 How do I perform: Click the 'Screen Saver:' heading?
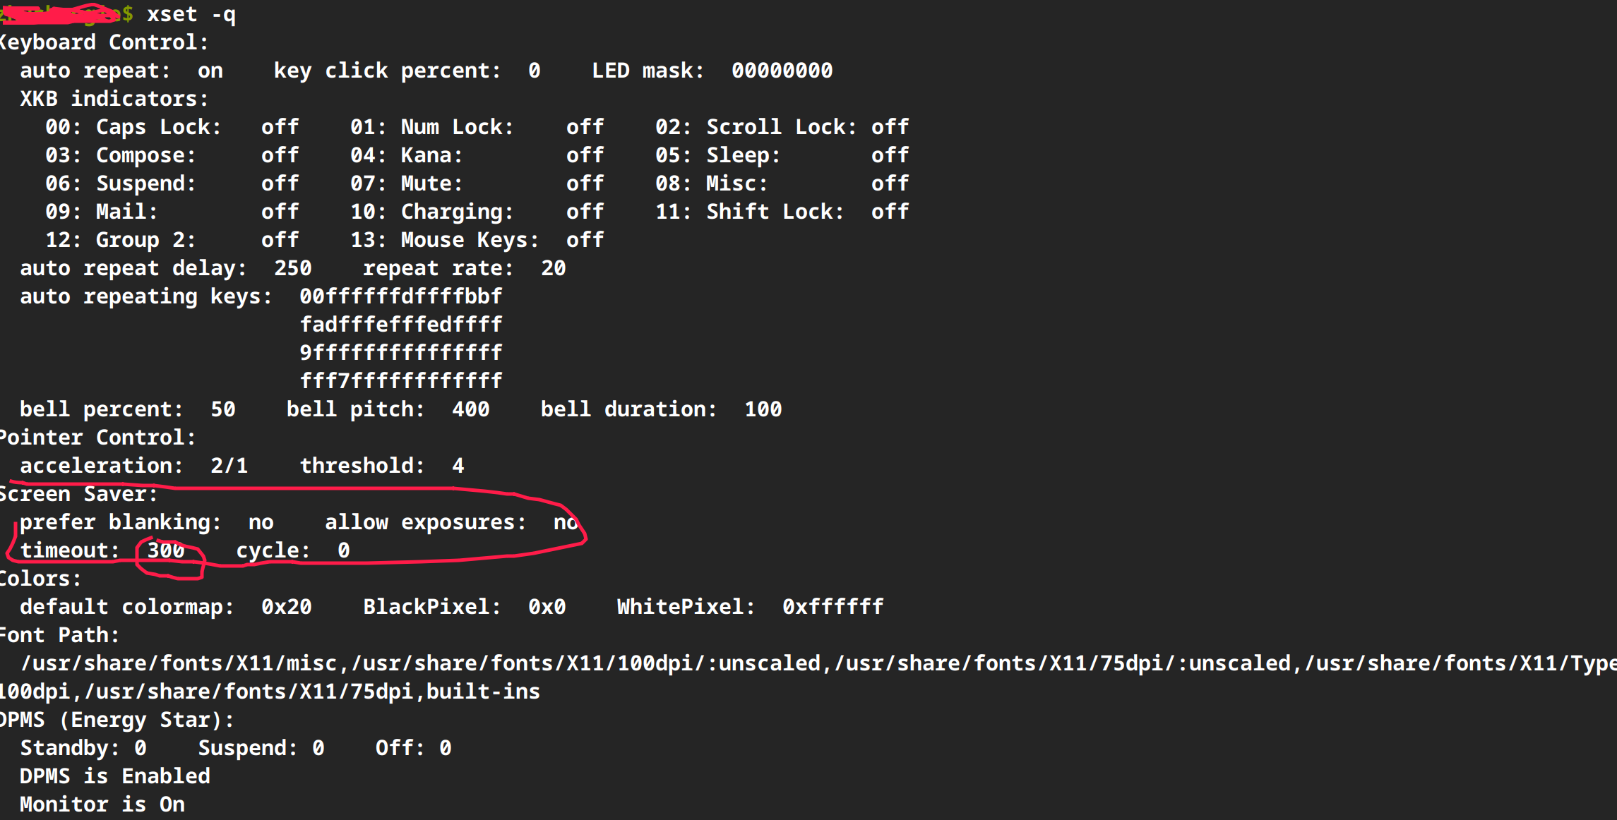pyautogui.click(x=78, y=494)
